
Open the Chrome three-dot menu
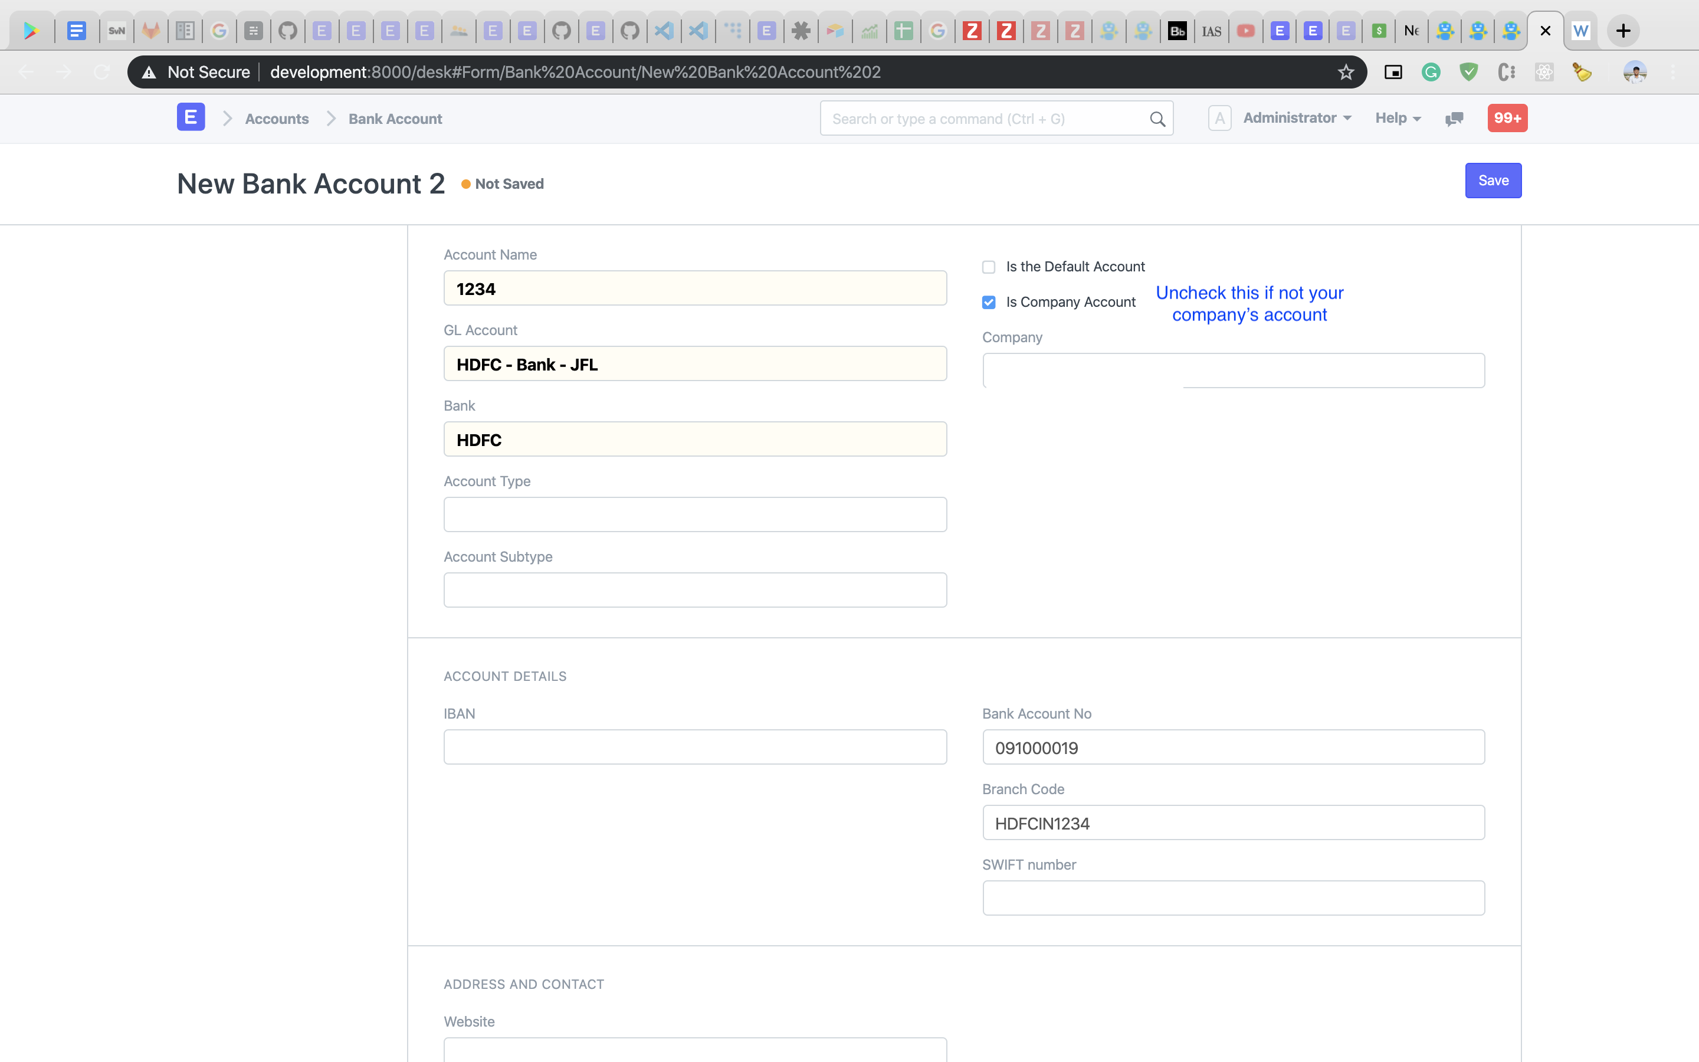pos(1673,71)
